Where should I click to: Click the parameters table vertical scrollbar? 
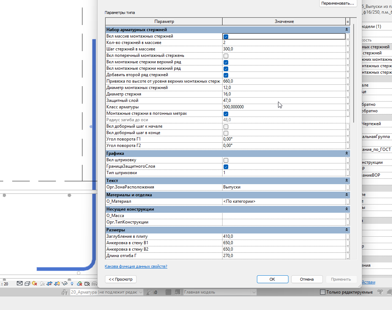point(354,73)
